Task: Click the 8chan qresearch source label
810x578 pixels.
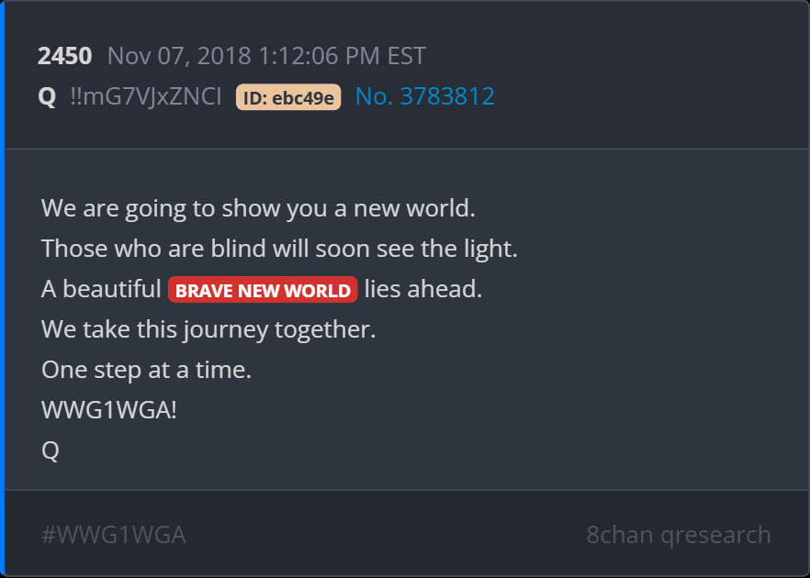Action: (679, 535)
